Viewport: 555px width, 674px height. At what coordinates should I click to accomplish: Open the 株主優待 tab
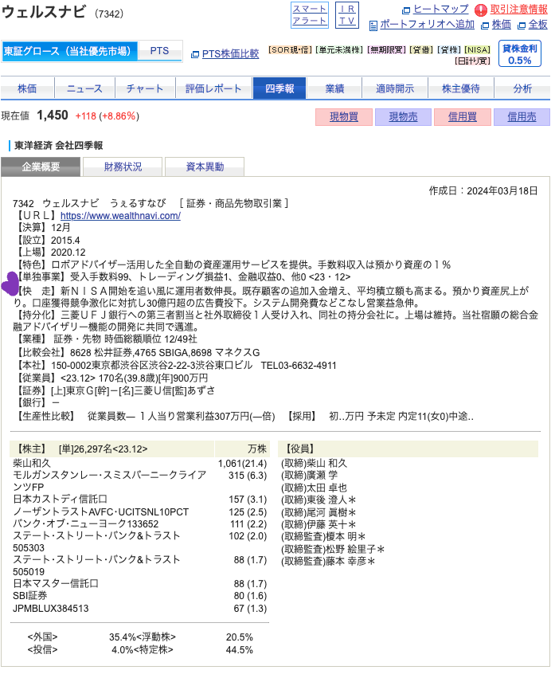click(461, 88)
